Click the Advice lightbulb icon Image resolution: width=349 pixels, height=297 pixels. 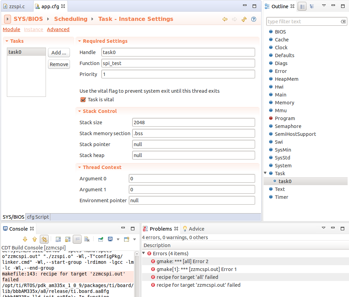point(185,229)
